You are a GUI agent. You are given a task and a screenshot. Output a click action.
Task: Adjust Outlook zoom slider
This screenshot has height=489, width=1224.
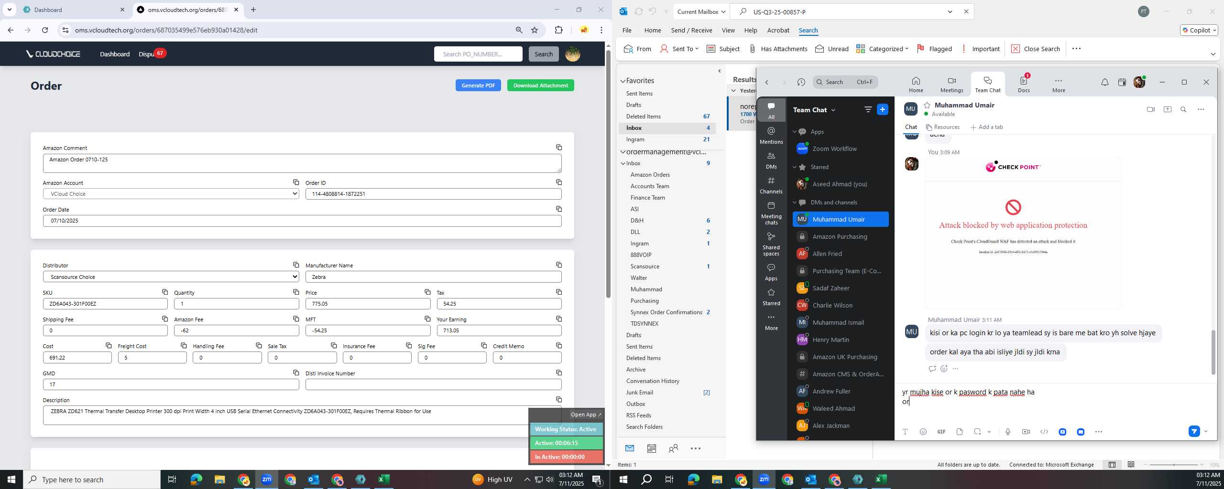coord(1173,465)
